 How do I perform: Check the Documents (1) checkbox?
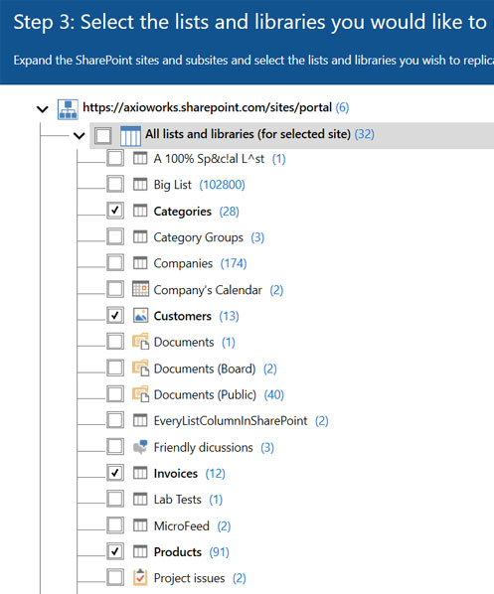coord(115,342)
